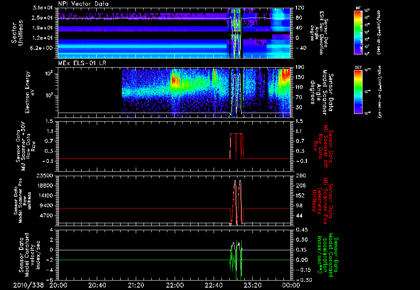Click the 152 telemetry tick label
The width and height of the screenshot is (420, 290).
point(300,195)
